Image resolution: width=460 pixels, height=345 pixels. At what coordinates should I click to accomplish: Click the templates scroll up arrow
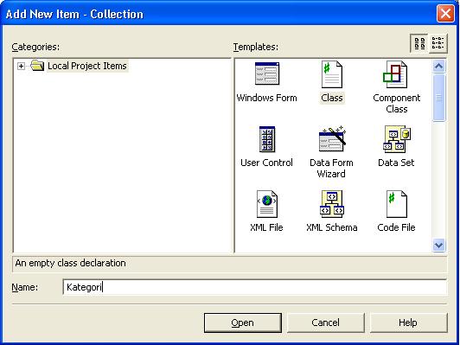(x=439, y=67)
